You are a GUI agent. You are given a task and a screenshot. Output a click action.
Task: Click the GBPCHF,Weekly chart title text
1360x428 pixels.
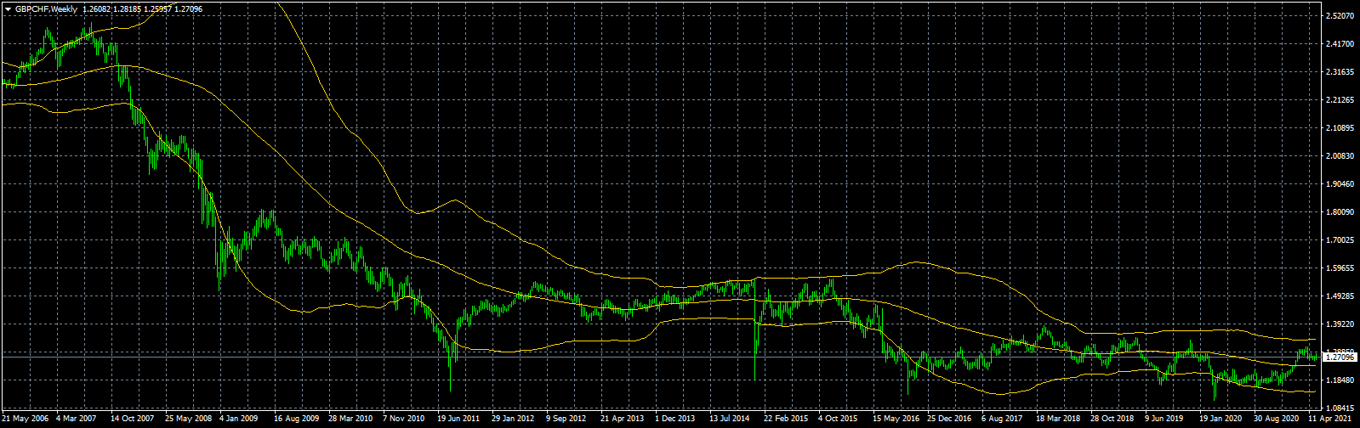point(46,8)
